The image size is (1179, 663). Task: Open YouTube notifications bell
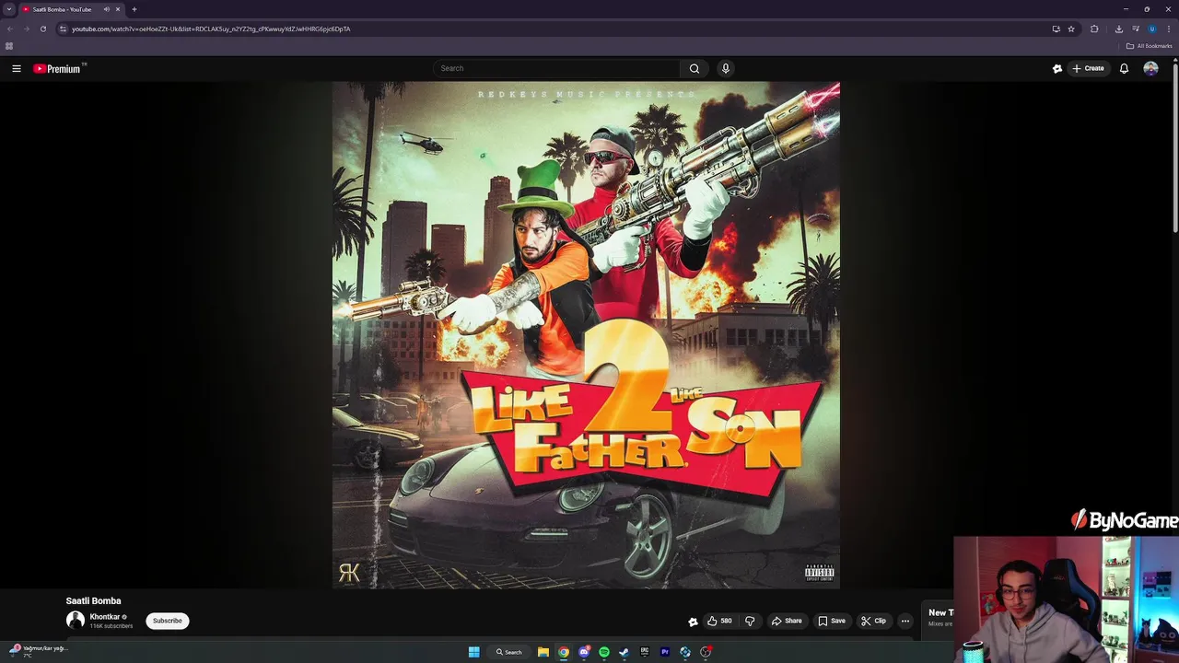pyautogui.click(x=1124, y=68)
